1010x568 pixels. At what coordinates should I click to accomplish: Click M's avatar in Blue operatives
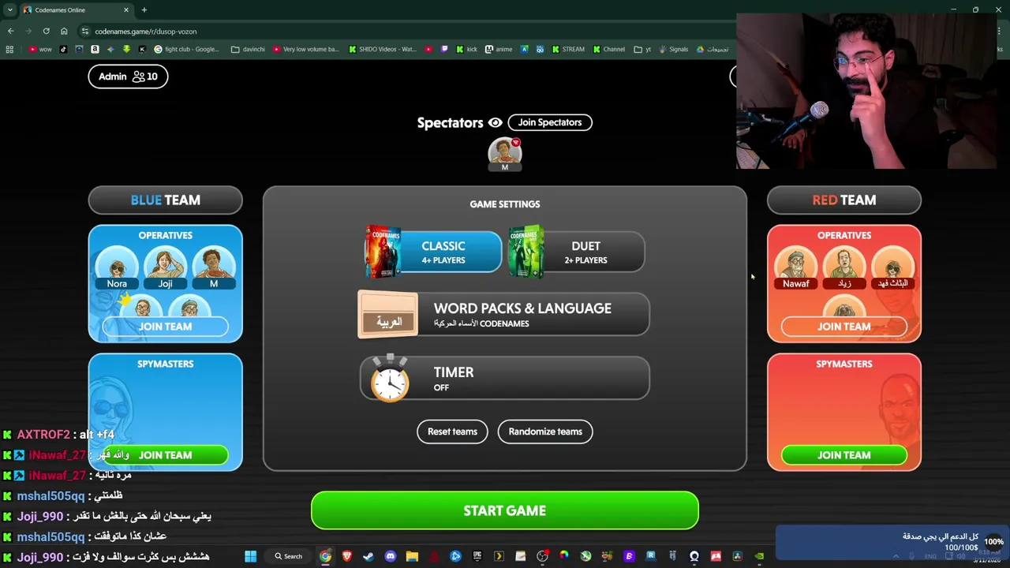(213, 268)
